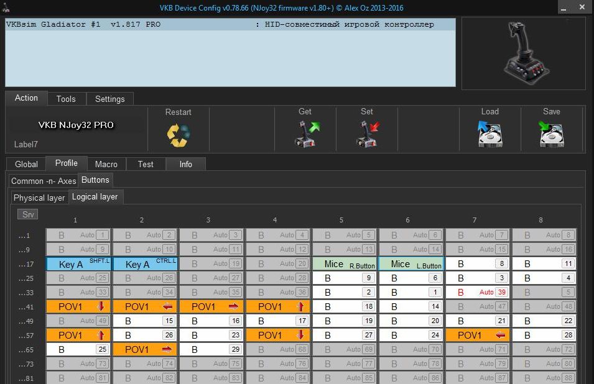Viewport: 594px width, 384px height.
Task: Select the B 14 button cell
Action: coord(411,306)
